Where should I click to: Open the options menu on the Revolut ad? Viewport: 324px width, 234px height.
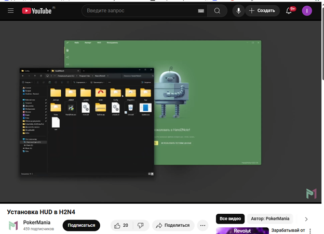[x=310, y=231]
